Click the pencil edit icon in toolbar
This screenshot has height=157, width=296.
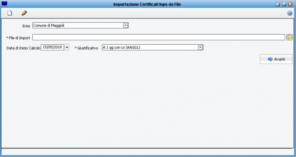pos(24,13)
